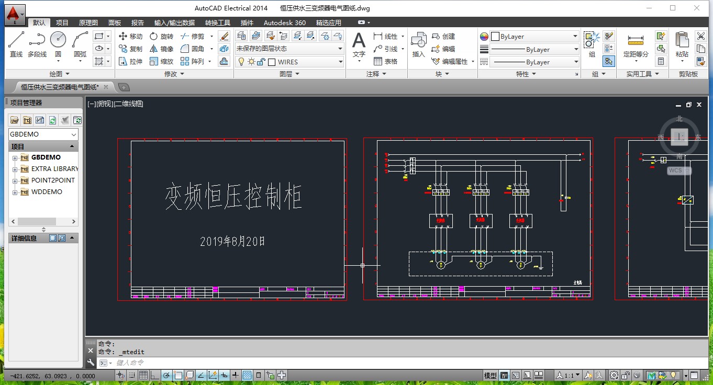Click the 线性 linear dimension tool
Viewport: 713px width, 385px height.
(x=386, y=36)
